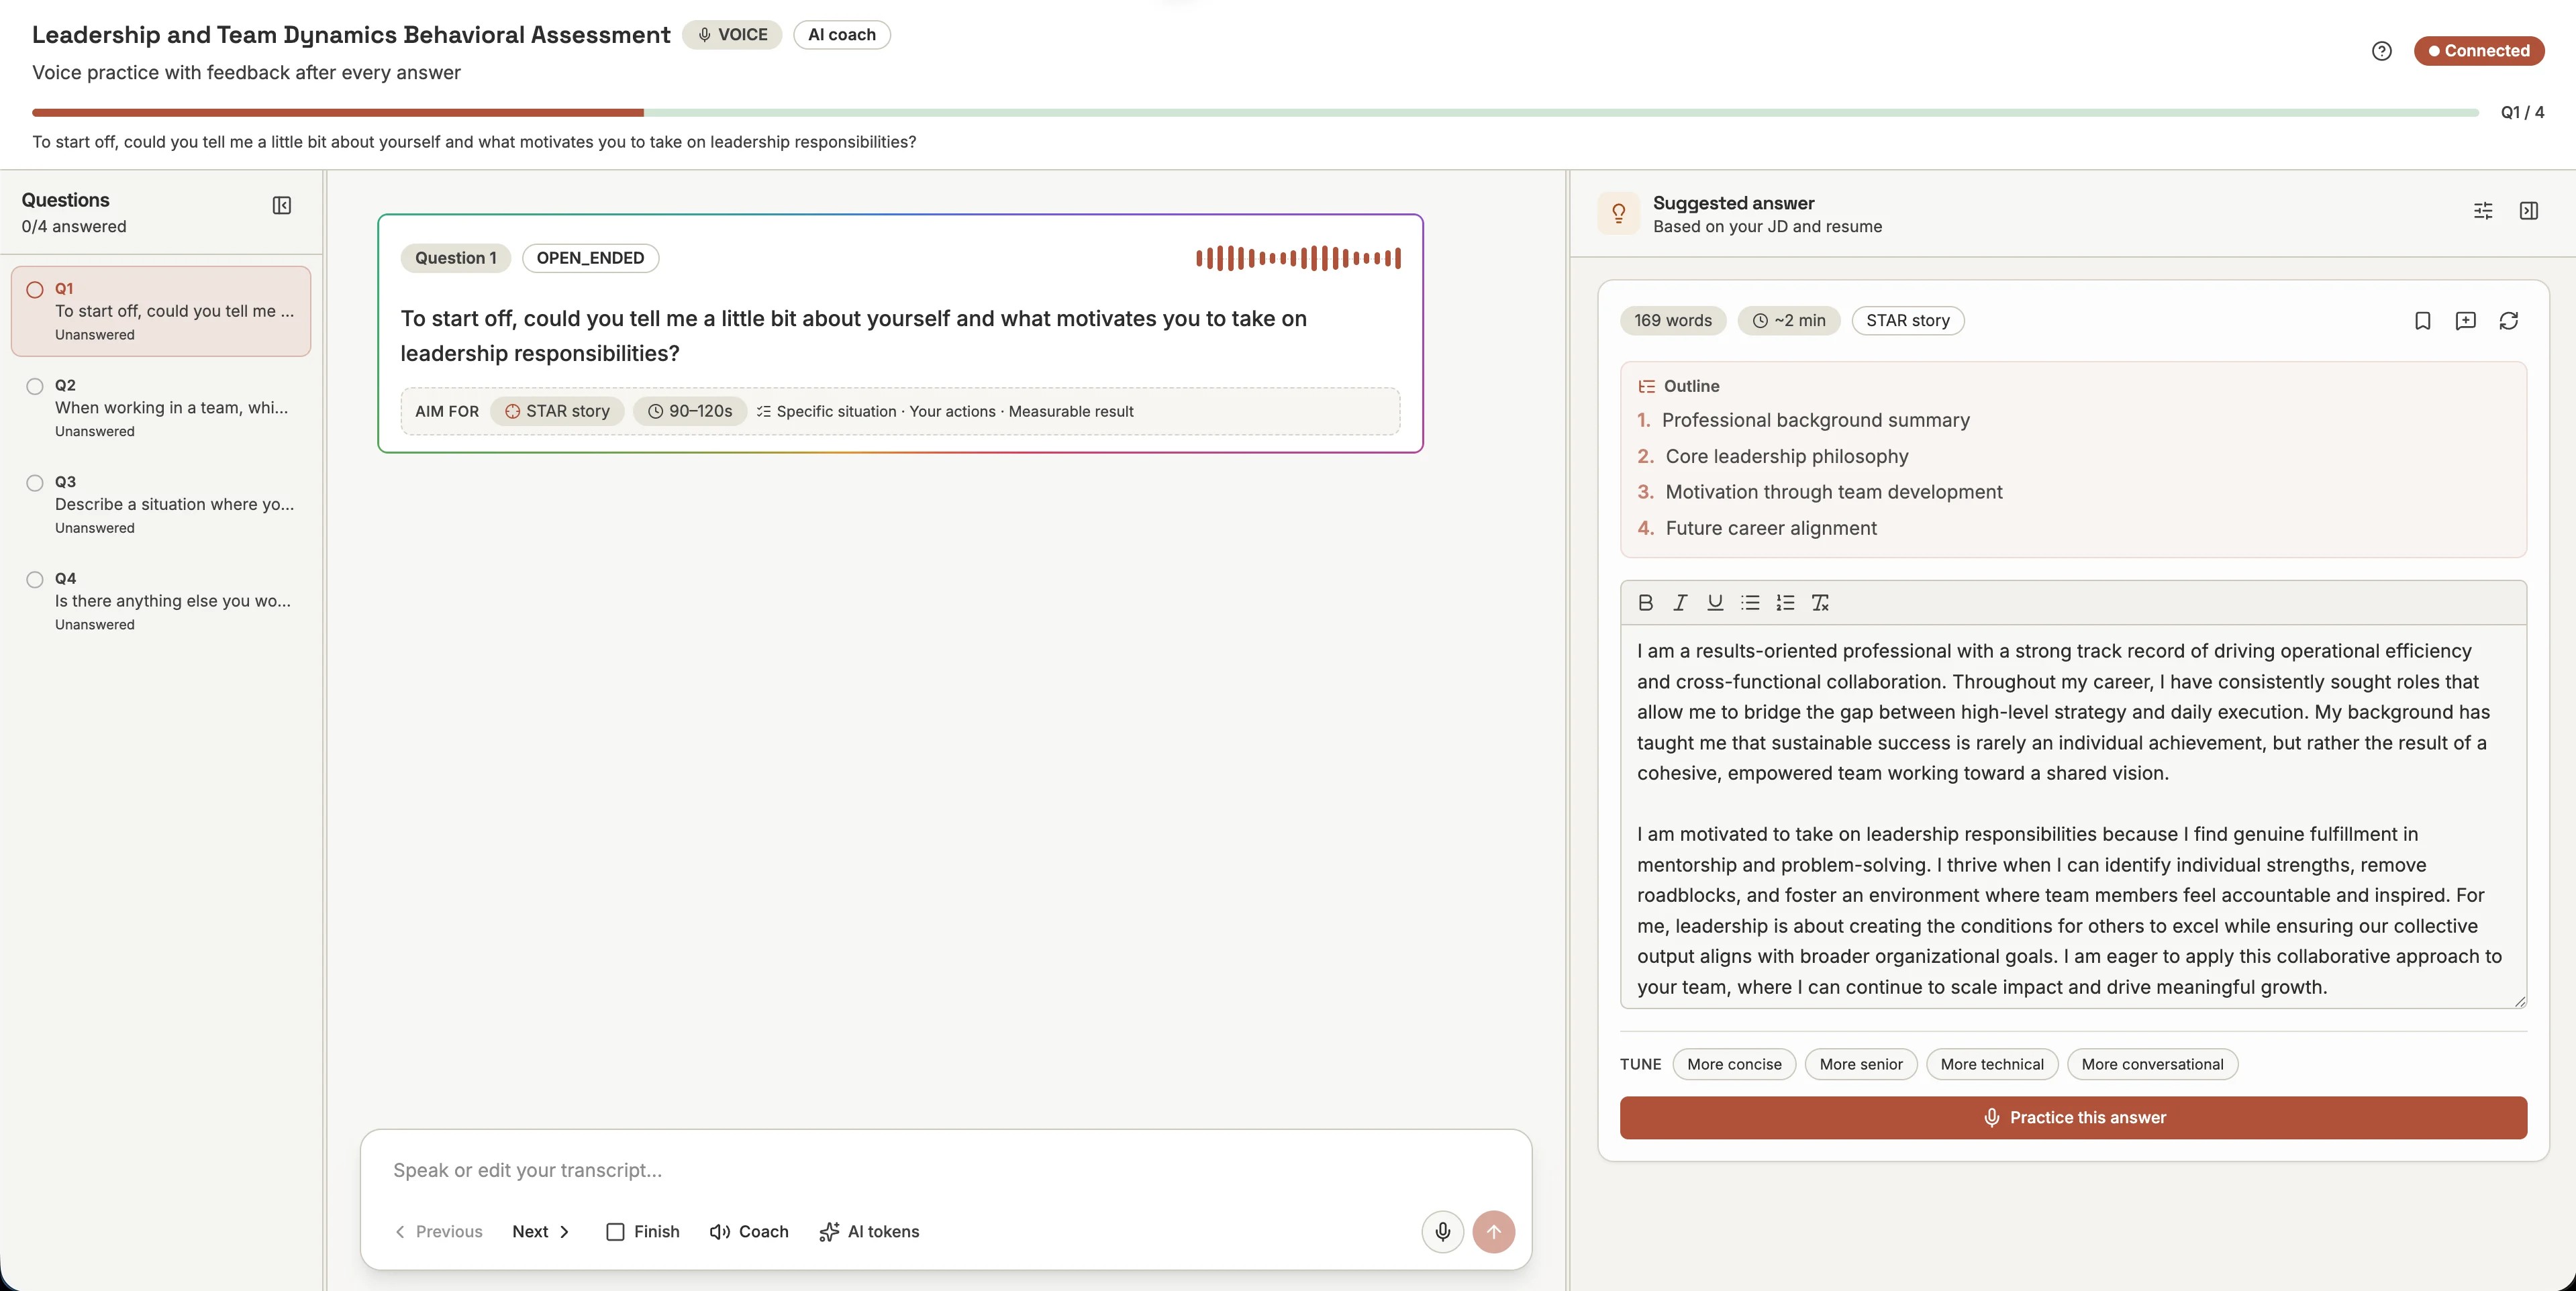2576x1291 pixels.
Task: Click the STAR story aim chip
Action: click(557, 411)
